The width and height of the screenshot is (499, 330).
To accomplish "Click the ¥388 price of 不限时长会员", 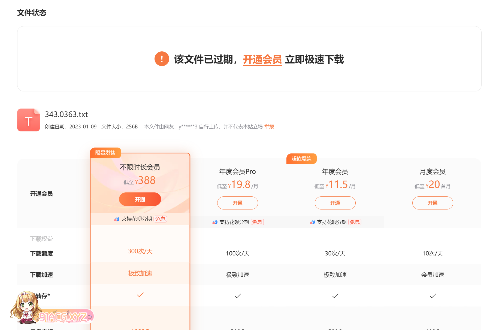I will coord(146,180).
